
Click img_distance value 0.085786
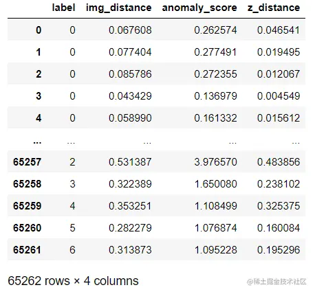(130, 74)
